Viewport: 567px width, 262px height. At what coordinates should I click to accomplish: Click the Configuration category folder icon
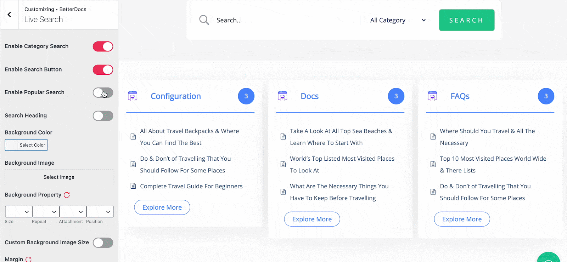tap(133, 96)
